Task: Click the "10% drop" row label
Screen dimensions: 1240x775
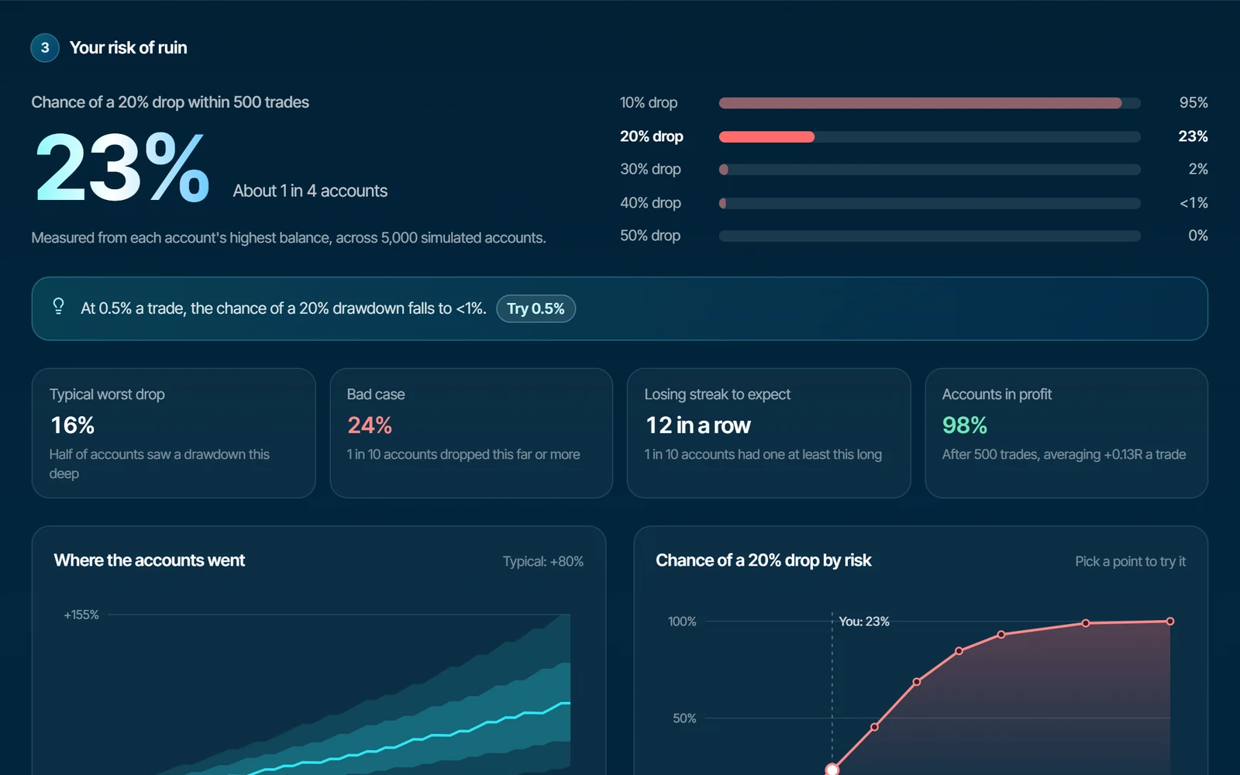Action: pos(649,103)
